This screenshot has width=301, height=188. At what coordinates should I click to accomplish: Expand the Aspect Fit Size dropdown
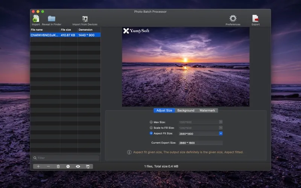pyautogui.click(x=221, y=133)
